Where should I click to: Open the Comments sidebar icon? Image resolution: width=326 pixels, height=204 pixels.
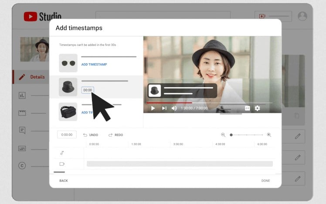pos(22,130)
